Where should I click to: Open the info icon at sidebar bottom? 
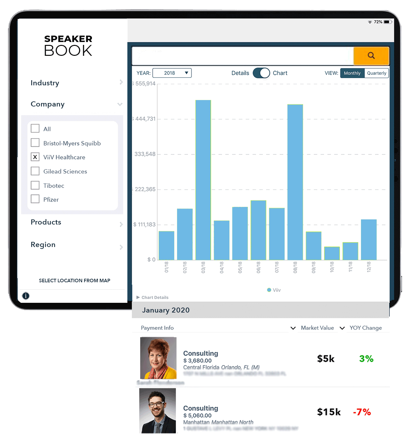[x=26, y=296]
